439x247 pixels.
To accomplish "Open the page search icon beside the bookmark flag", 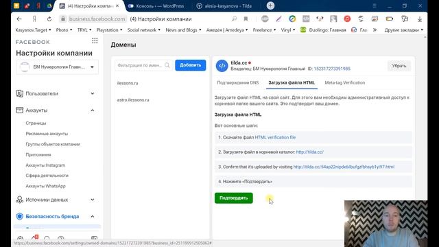I will pyautogui.click(x=235, y=19).
